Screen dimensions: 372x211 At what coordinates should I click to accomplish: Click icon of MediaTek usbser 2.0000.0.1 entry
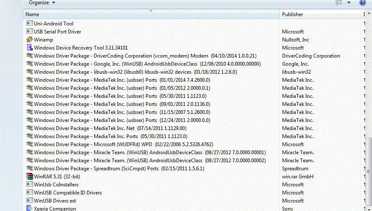(x=29, y=88)
